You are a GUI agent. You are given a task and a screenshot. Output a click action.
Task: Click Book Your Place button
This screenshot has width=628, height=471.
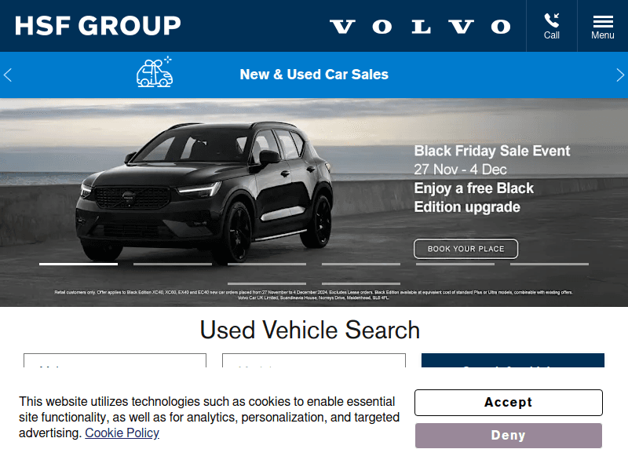(x=466, y=249)
